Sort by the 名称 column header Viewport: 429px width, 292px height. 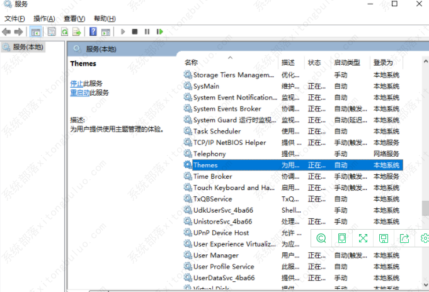click(x=231, y=62)
